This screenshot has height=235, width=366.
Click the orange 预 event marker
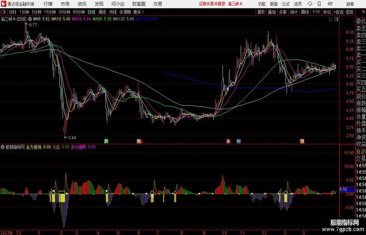tap(302, 141)
